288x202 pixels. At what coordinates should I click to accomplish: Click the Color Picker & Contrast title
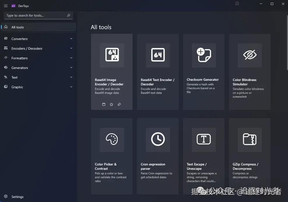pyautogui.click(x=106, y=167)
